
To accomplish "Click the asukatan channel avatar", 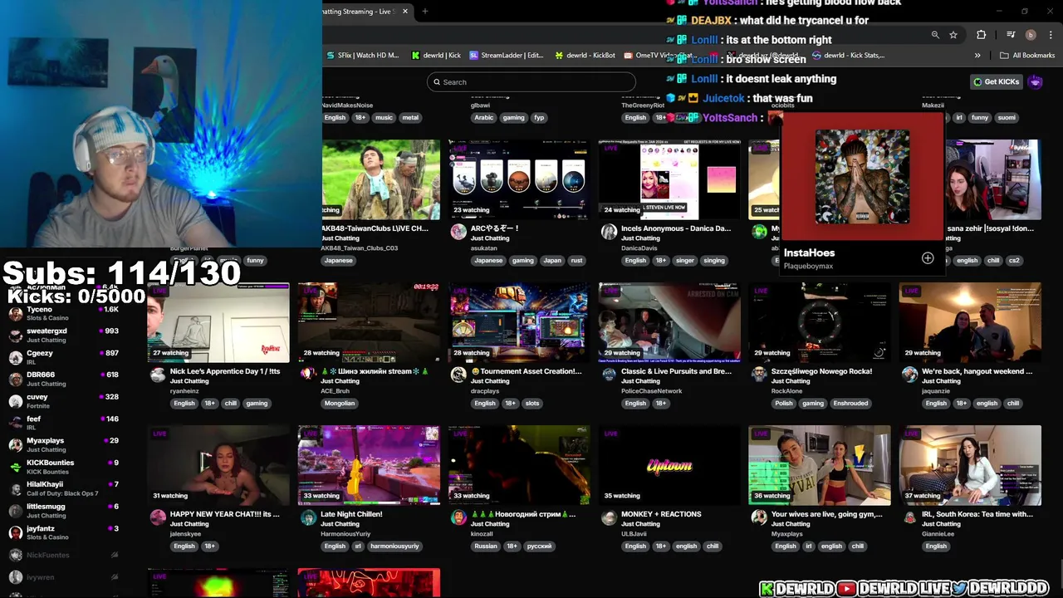I will pyautogui.click(x=458, y=232).
